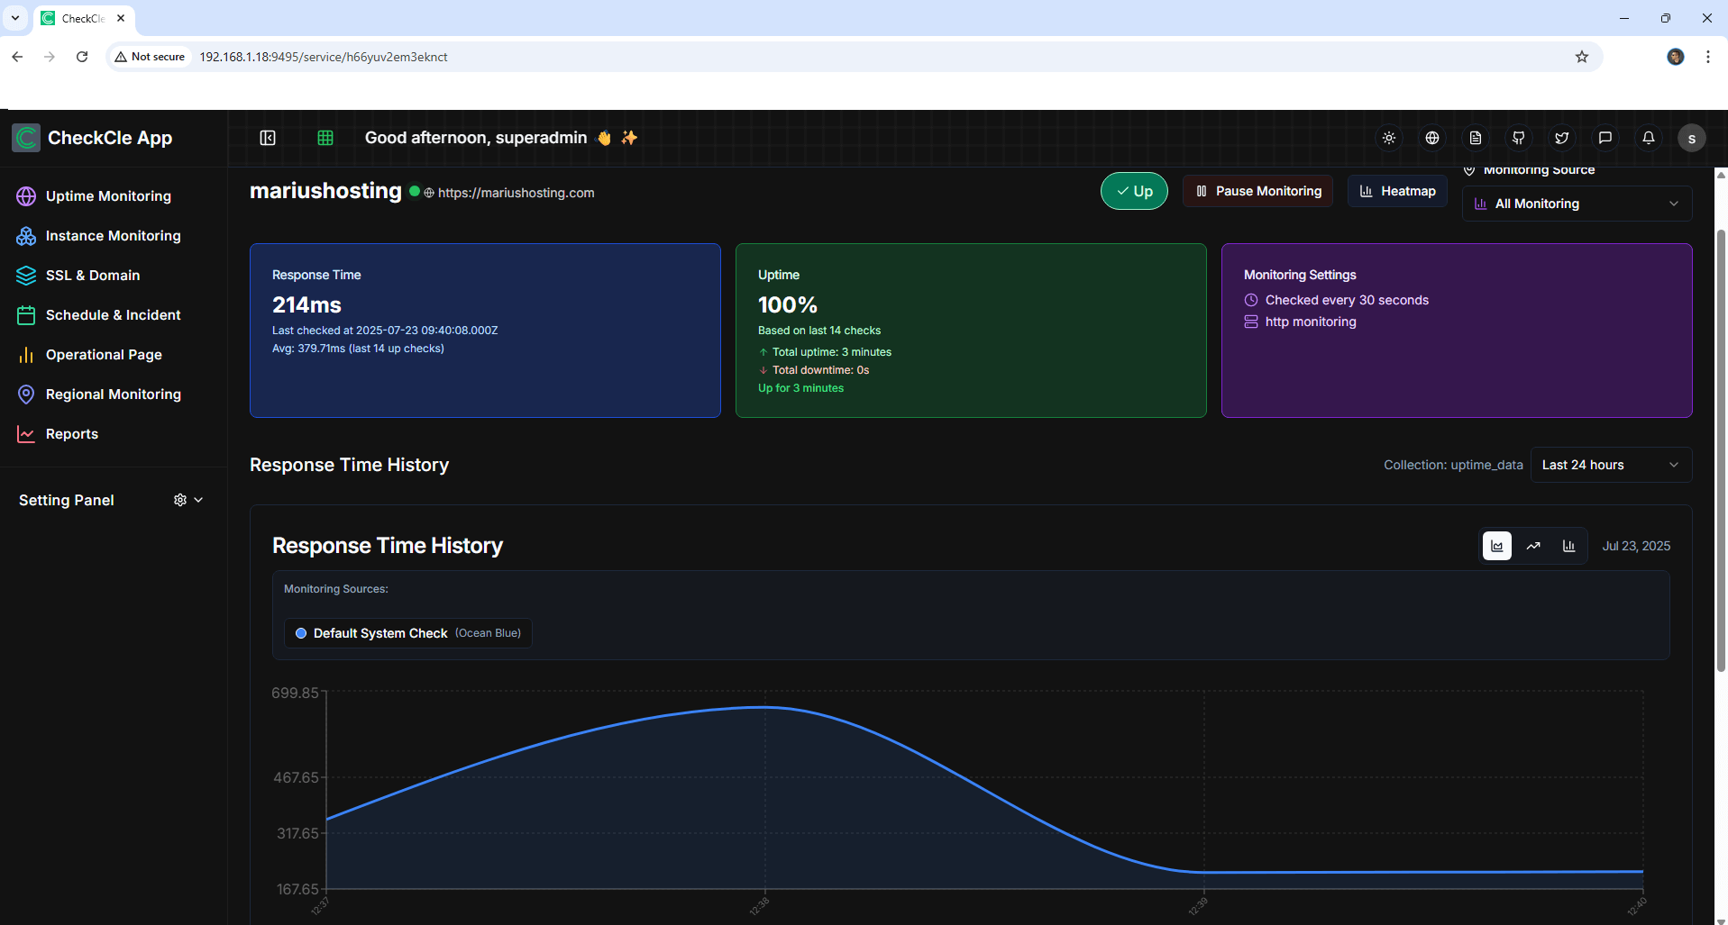The image size is (1728, 925).
Task: Open the All Monitoring source dropdown
Action: (1577, 204)
